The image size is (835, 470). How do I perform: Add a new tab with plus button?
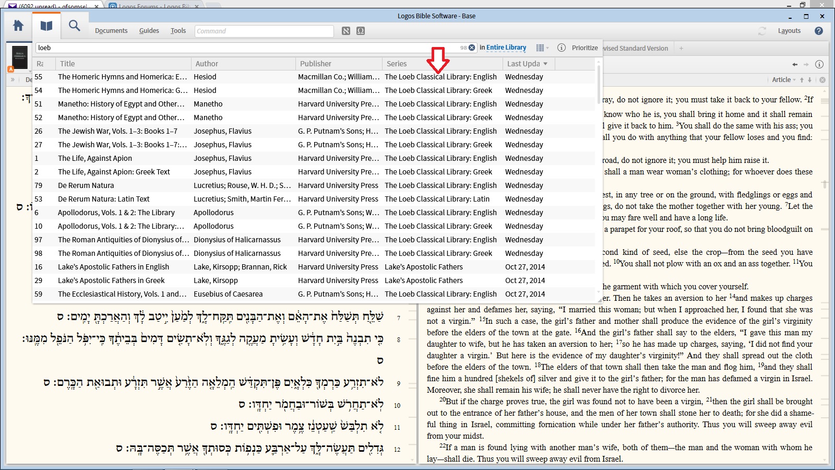pos(681,48)
